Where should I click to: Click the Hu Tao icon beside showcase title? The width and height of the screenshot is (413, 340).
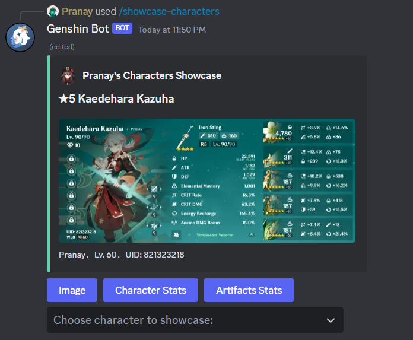[68, 75]
